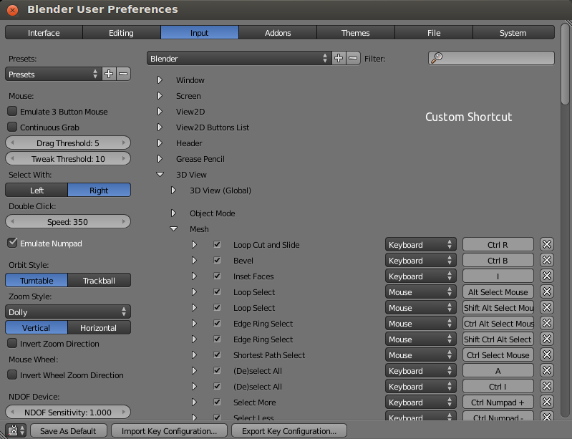The width and height of the screenshot is (572, 439).
Task: Disable Emulate Numpad checkbox
Action: [12, 243]
